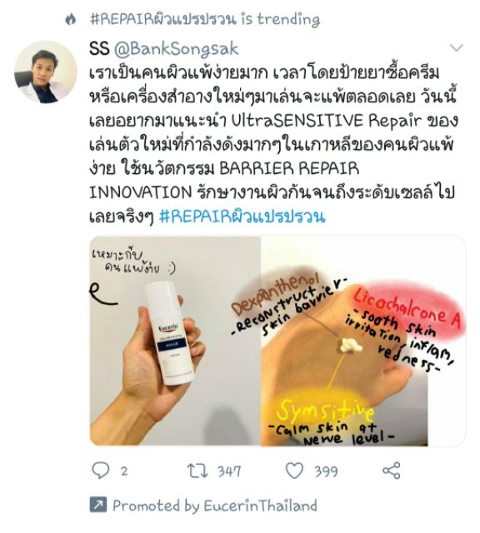Open the @BankSongsak handle
The height and width of the screenshot is (533, 480).
coord(176,49)
